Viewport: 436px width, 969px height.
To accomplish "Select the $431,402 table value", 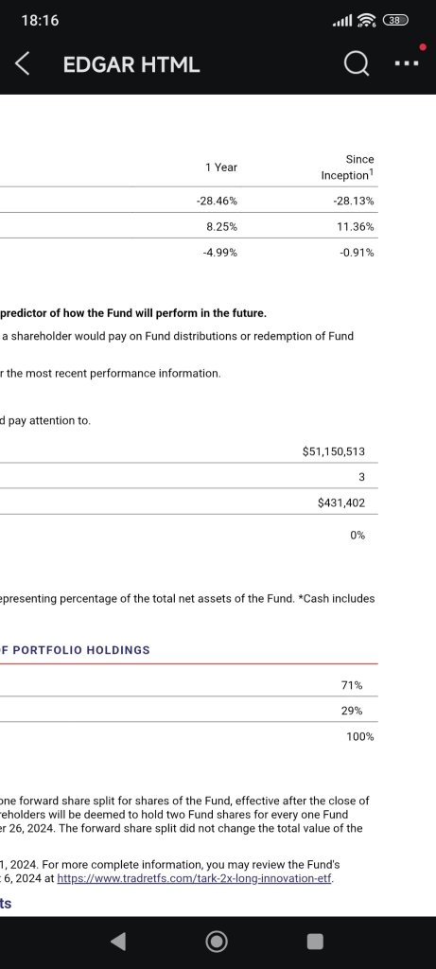I will tap(341, 503).
